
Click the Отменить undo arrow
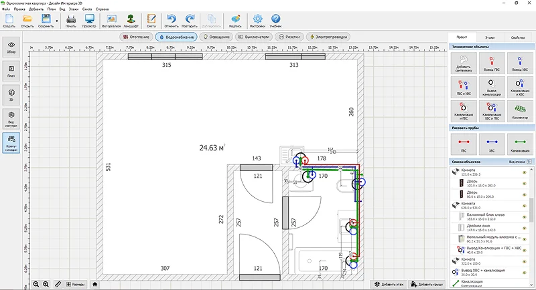(172, 21)
